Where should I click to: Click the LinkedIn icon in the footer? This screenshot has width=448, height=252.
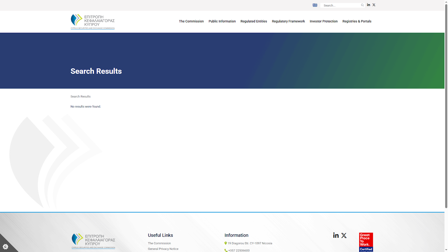point(335,235)
